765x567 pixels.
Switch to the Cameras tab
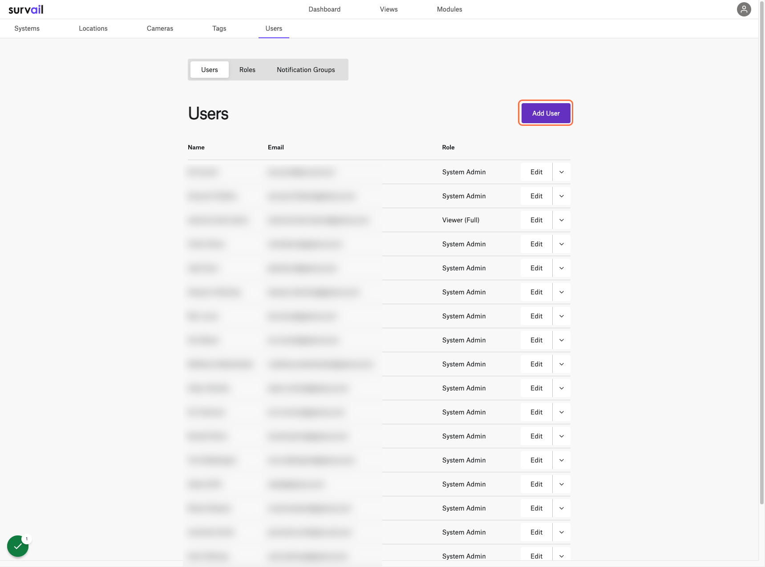point(160,28)
